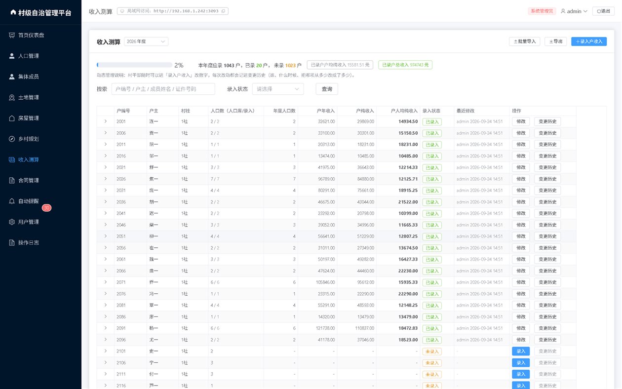
Task: Open 合同管理 in the sidebar menu
Action: pyautogui.click(x=40, y=180)
